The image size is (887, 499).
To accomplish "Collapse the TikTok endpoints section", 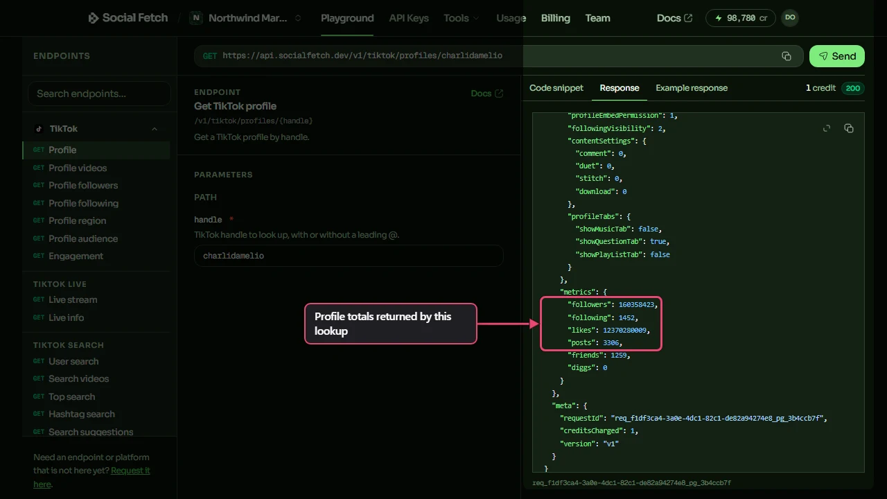I will pos(155,129).
